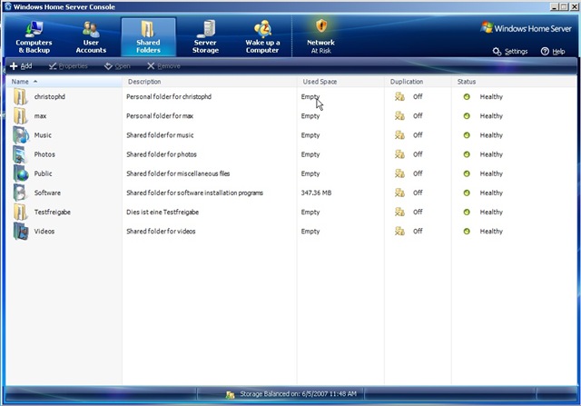The height and width of the screenshot is (406, 581).
Task: Click duplication icon for Public row
Action: [399, 173]
